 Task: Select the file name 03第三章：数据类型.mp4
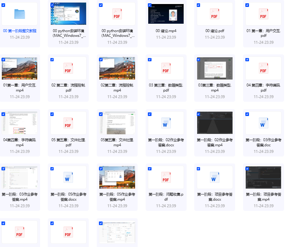(215, 88)
